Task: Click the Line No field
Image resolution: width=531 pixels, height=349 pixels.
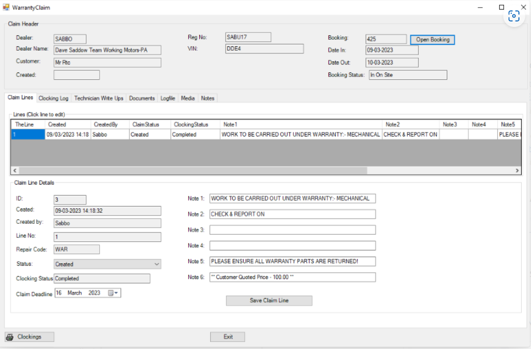Action: tap(107, 237)
